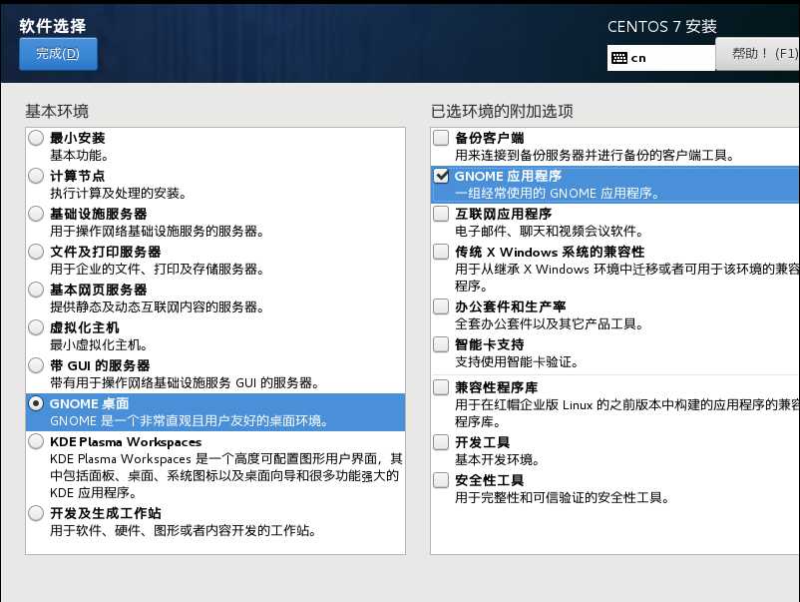
Task: Pick the 虚拟化主机 radio button
Action: point(36,327)
